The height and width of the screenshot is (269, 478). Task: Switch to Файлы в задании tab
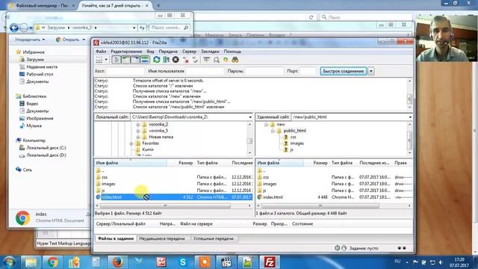[x=116, y=238]
